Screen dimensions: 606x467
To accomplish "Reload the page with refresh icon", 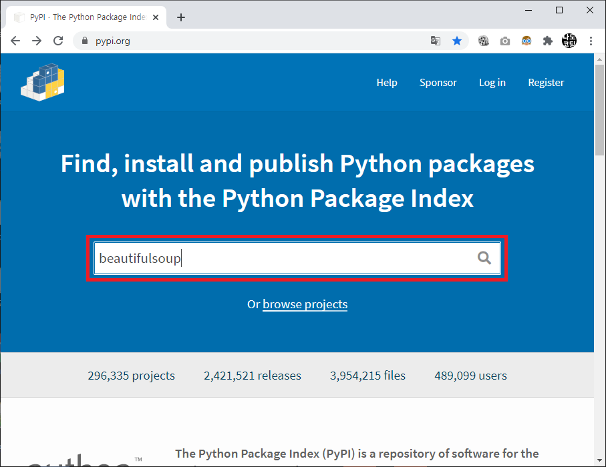I will [58, 41].
